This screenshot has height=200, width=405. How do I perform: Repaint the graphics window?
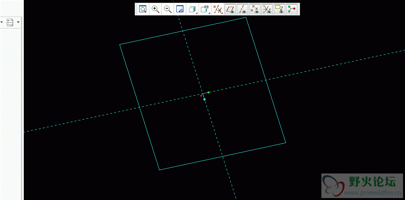point(180,9)
